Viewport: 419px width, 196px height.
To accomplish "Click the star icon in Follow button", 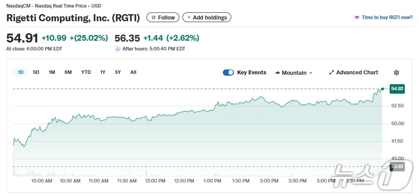I will (x=154, y=18).
